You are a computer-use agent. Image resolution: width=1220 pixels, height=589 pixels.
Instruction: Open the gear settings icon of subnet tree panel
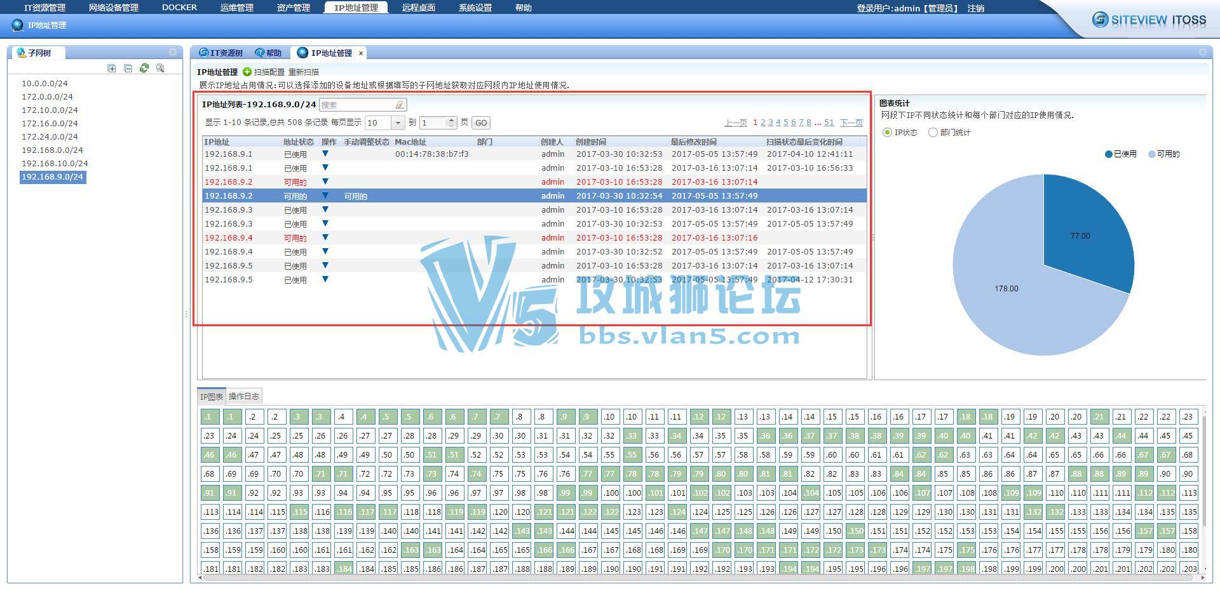(x=173, y=52)
